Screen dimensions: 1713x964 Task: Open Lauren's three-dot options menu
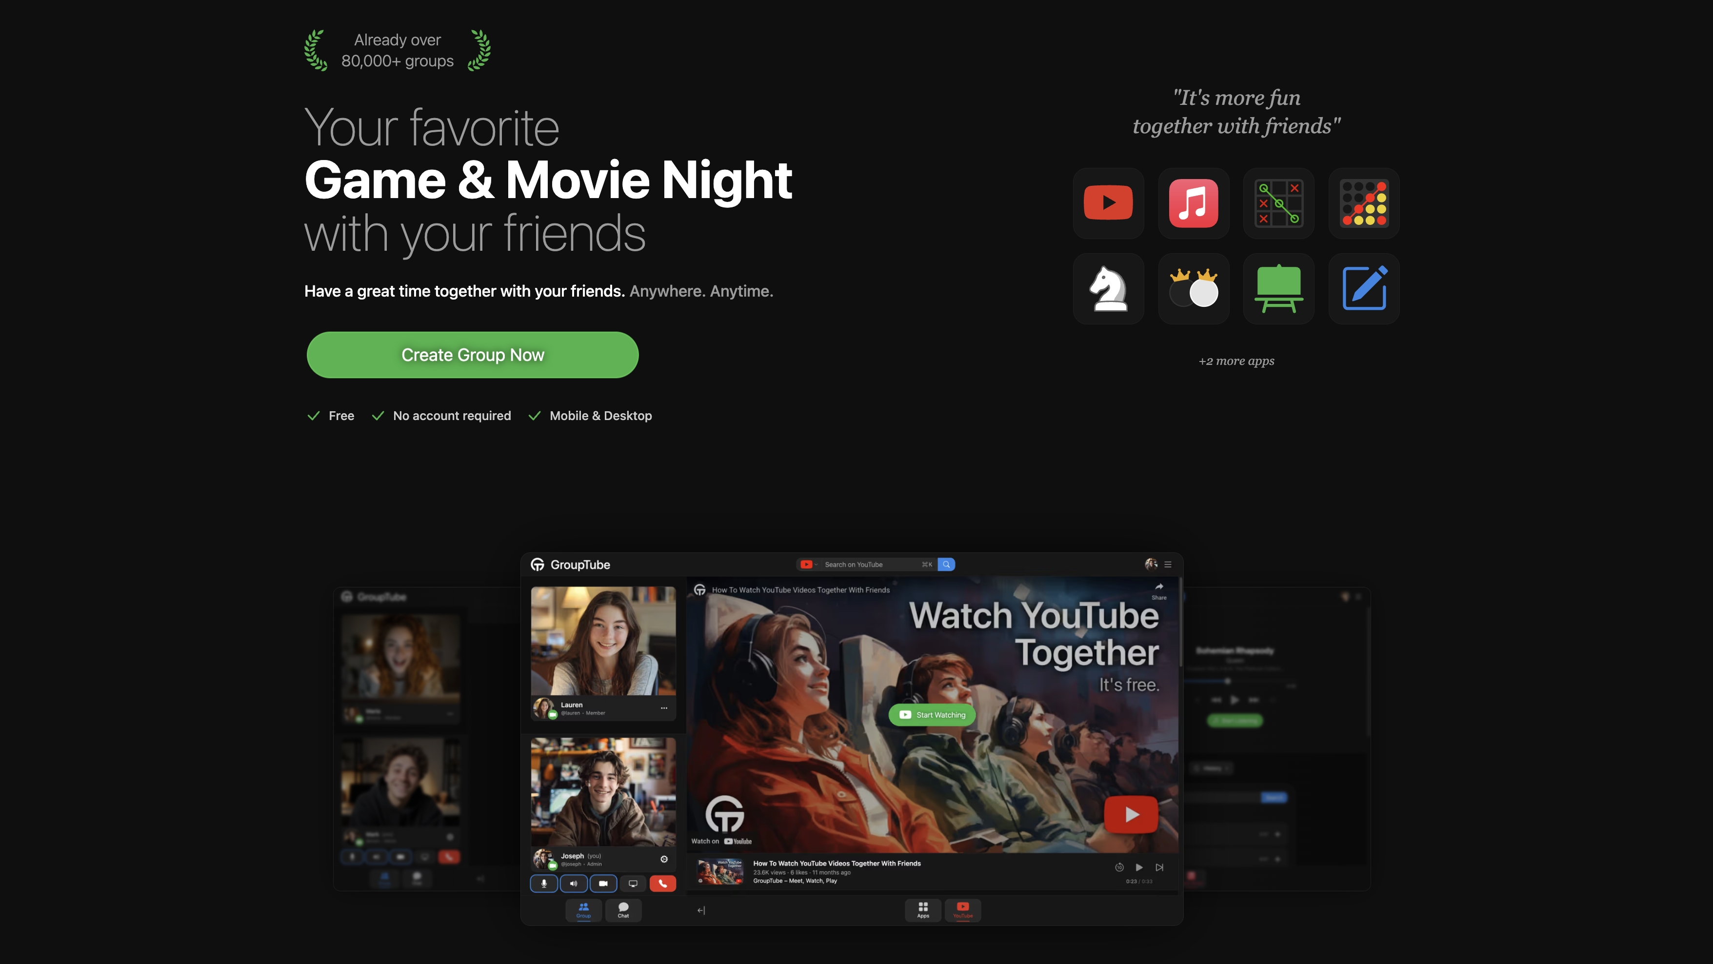coord(664,708)
